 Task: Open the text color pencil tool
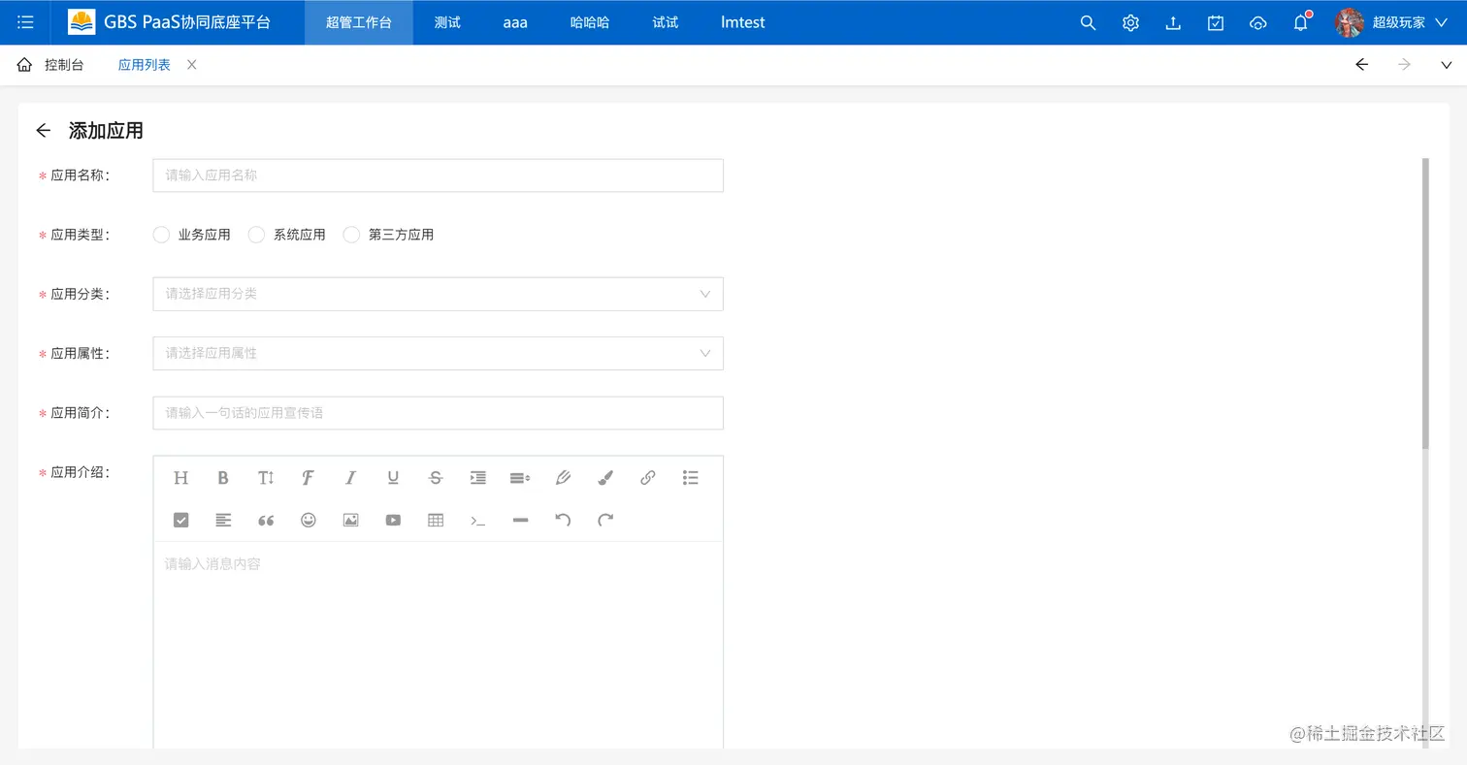pos(563,477)
